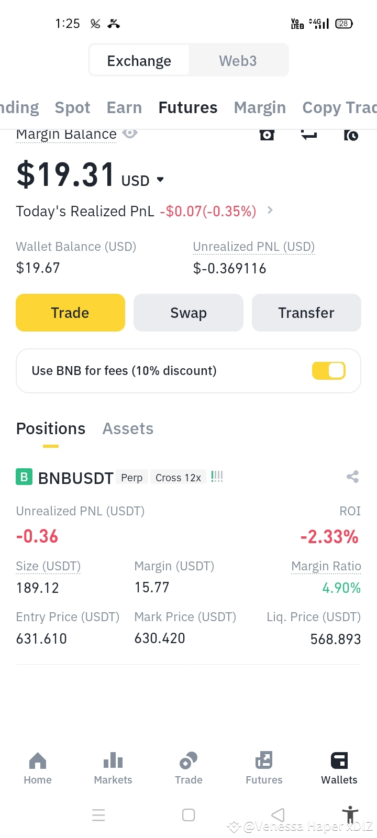Tap the share icon on BNBUSDT position
Viewport: 377px width, 838px height.
352,477
